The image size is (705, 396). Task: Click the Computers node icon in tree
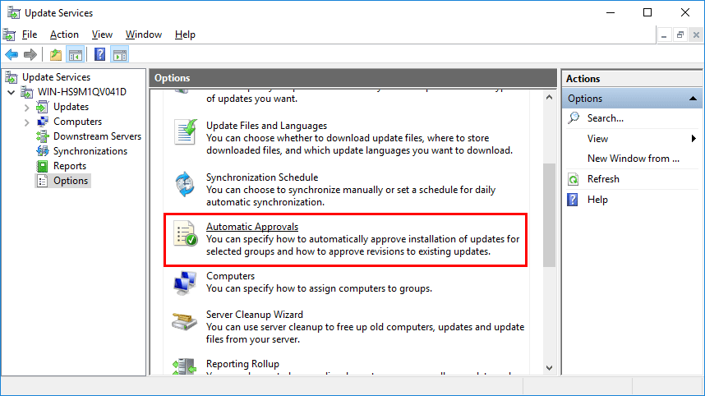click(42, 122)
